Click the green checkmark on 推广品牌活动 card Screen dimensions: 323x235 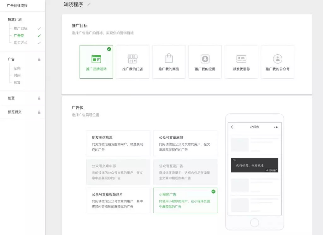(109, 49)
